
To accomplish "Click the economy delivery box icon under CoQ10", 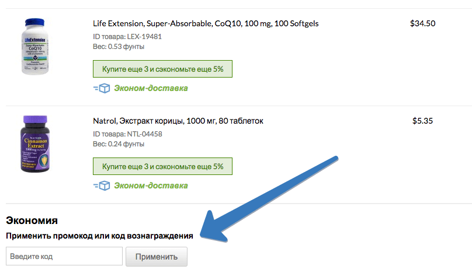I will coord(102,89).
